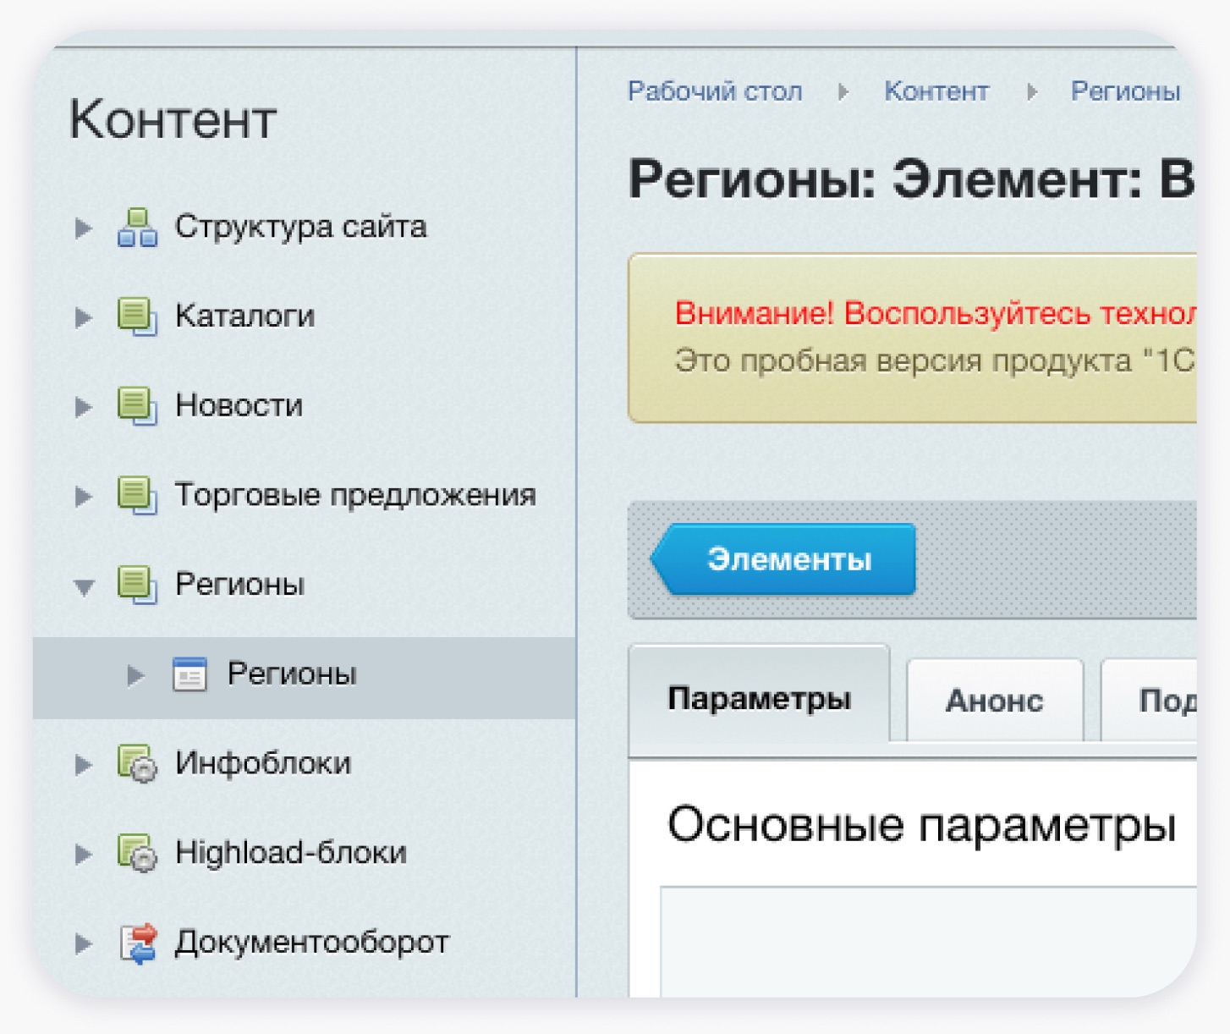Click the Структура сайта sitemap icon
The image size is (1230, 1034).
coord(137,227)
